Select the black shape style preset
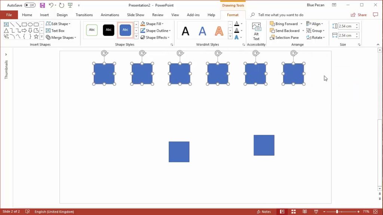Viewport: 383px width, 215px height. pos(108,30)
